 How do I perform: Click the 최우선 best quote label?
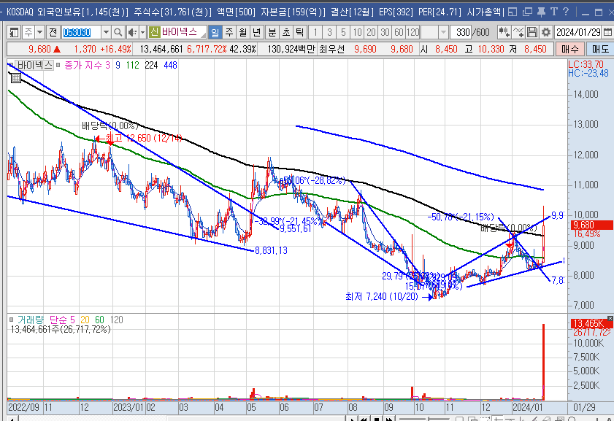click(x=331, y=50)
